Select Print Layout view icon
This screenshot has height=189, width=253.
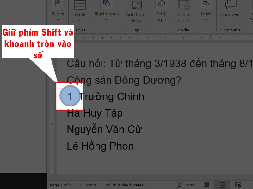pos(222,185)
